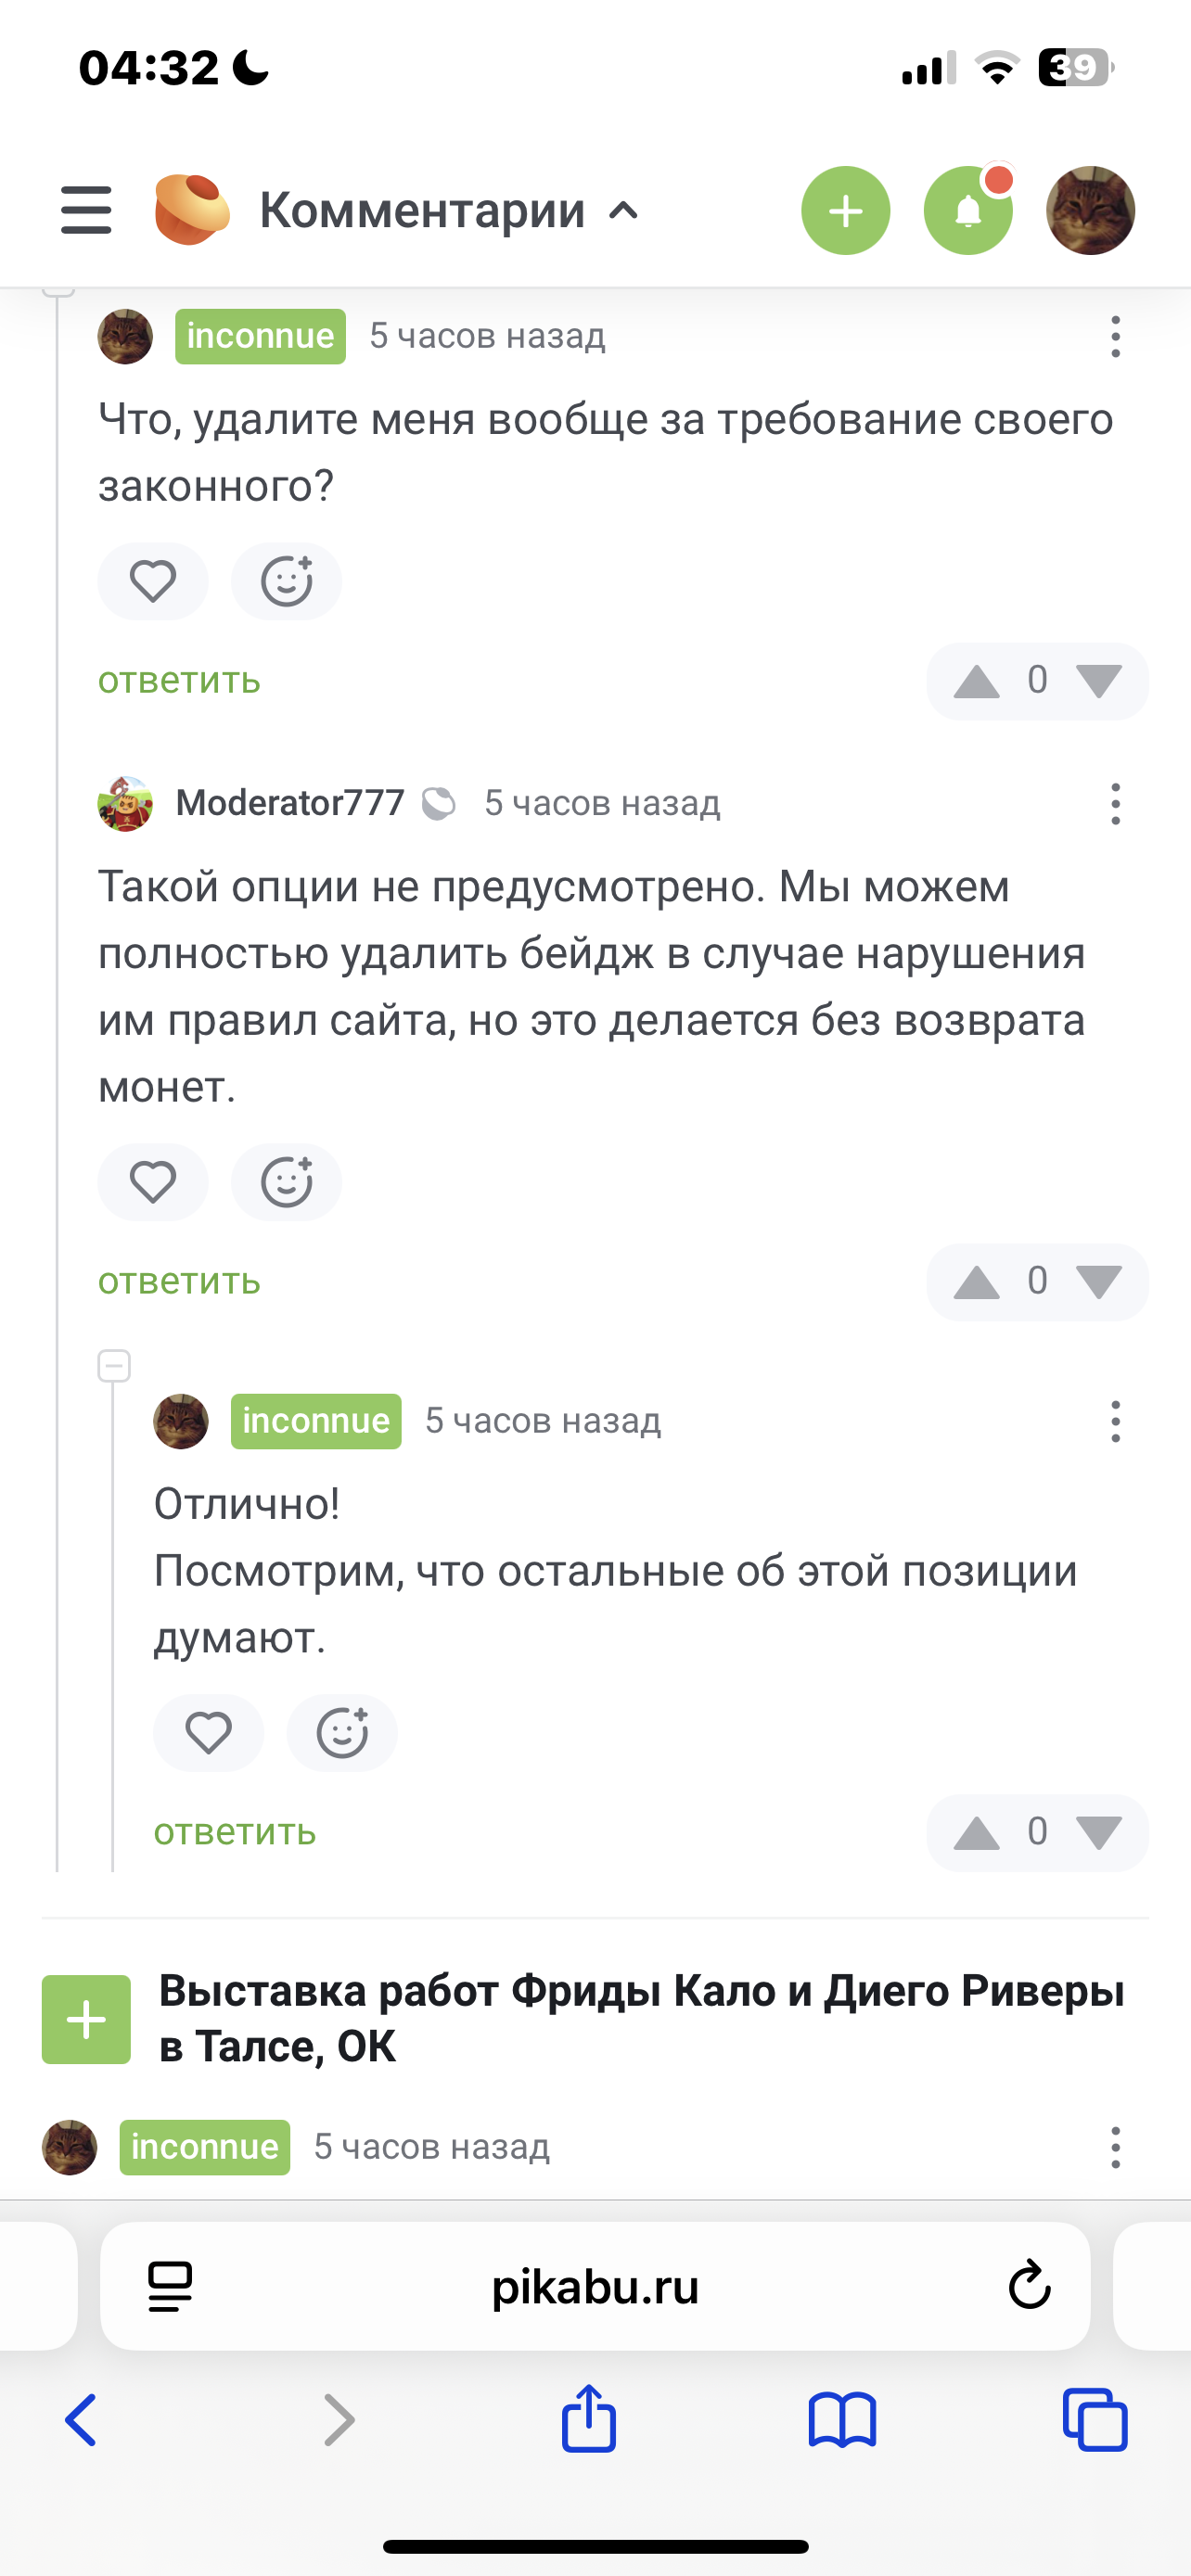Open notifications bell

(968, 211)
